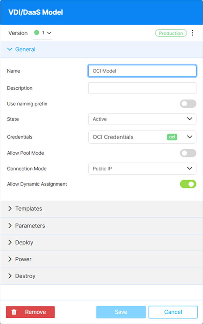The image size is (203, 324).
Task: Expand the Templates section
Action: point(101,209)
